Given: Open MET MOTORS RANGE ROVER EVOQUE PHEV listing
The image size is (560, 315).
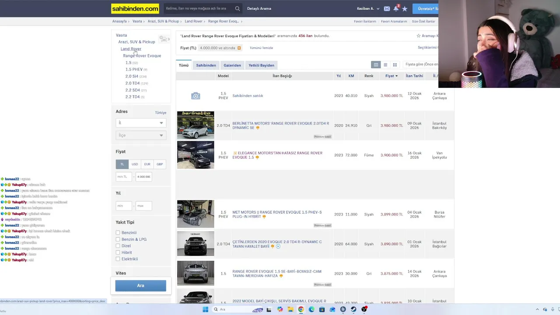Looking at the screenshot, I should (277, 214).
